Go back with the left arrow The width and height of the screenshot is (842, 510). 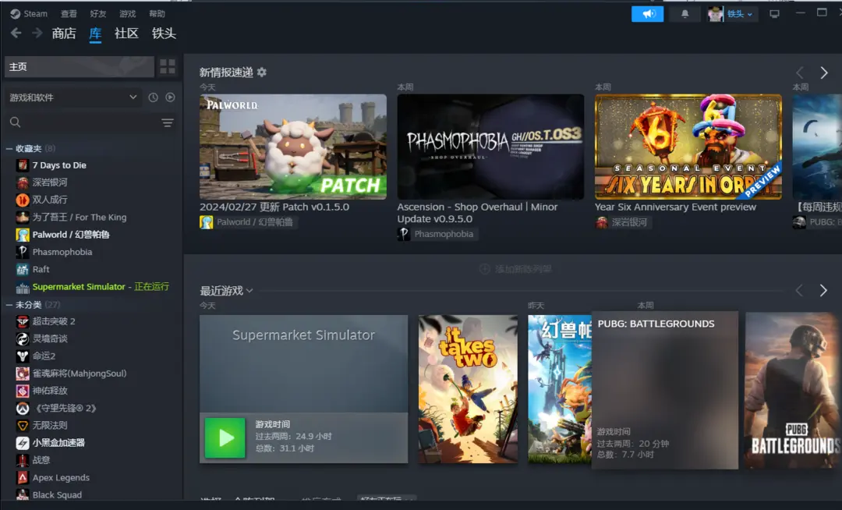click(16, 34)
